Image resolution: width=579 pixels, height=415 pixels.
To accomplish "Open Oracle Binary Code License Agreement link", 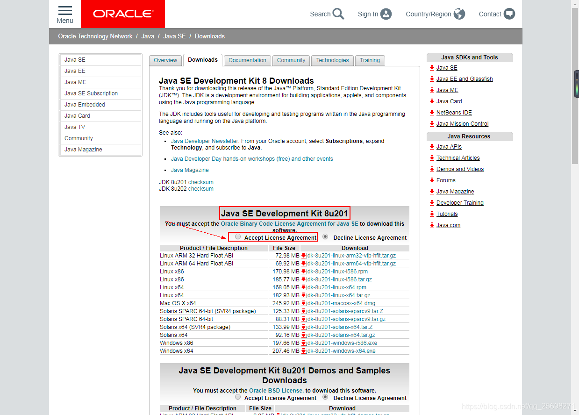I will (x=290, y=224).
